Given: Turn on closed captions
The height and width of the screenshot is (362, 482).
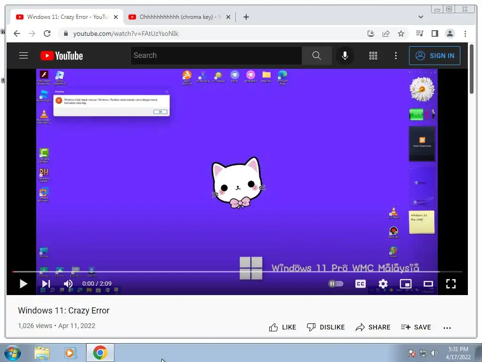Looking at the screenshot, I should point(360,283).
